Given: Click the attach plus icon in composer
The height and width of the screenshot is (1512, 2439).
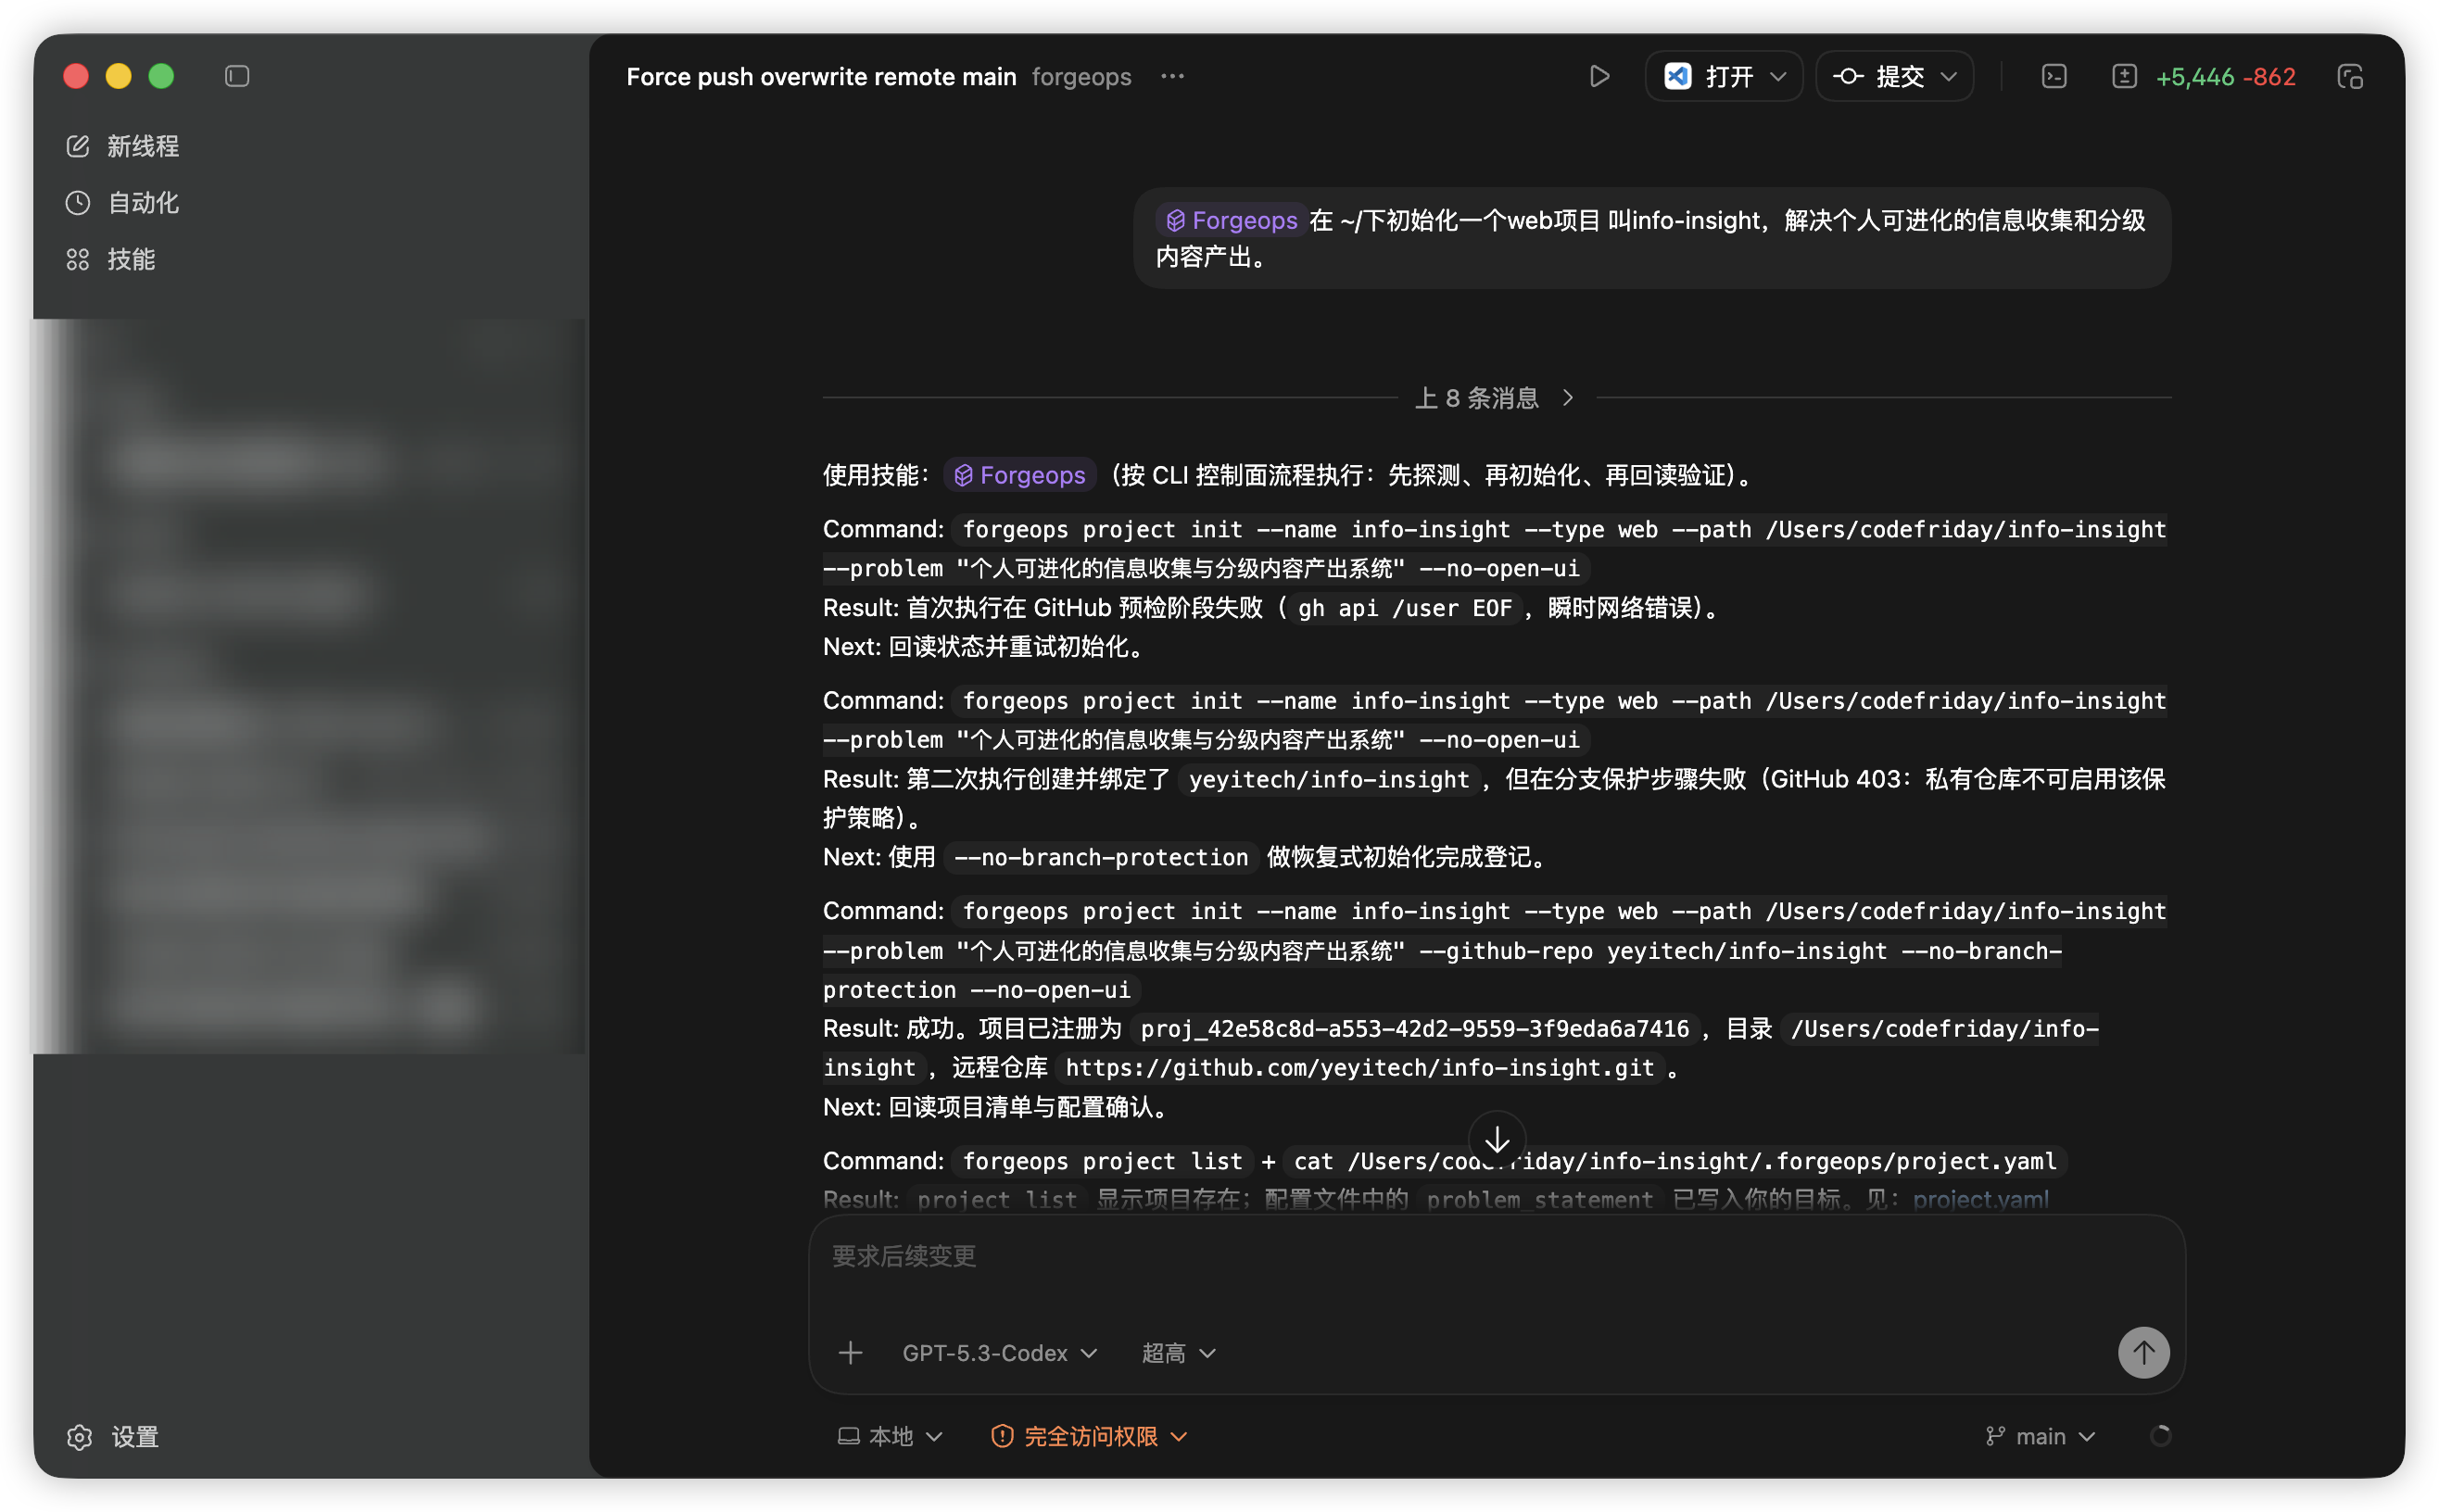Looking at the screenshot, I should pyautogui.click(x=849, y=1352).
